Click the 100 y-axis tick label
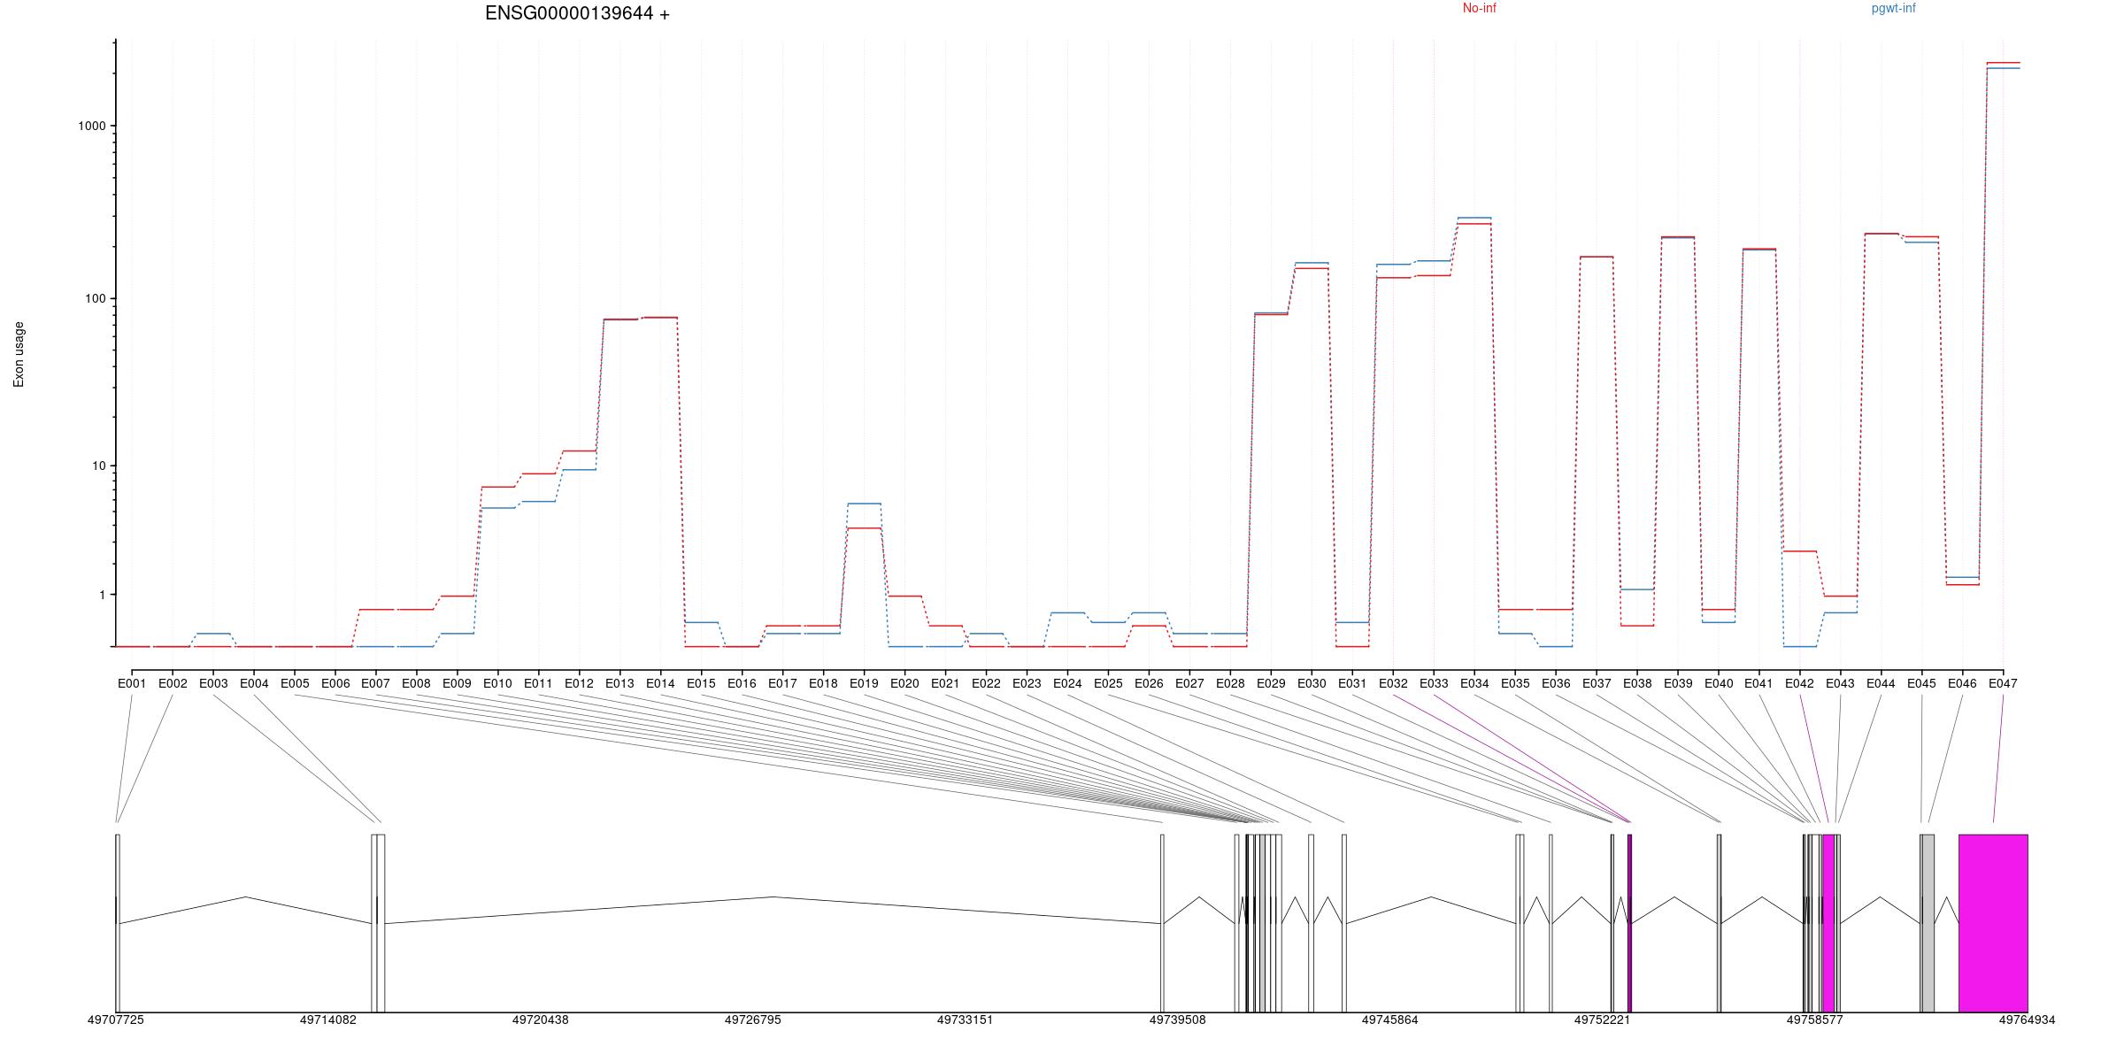 click(x=95, y=298)
